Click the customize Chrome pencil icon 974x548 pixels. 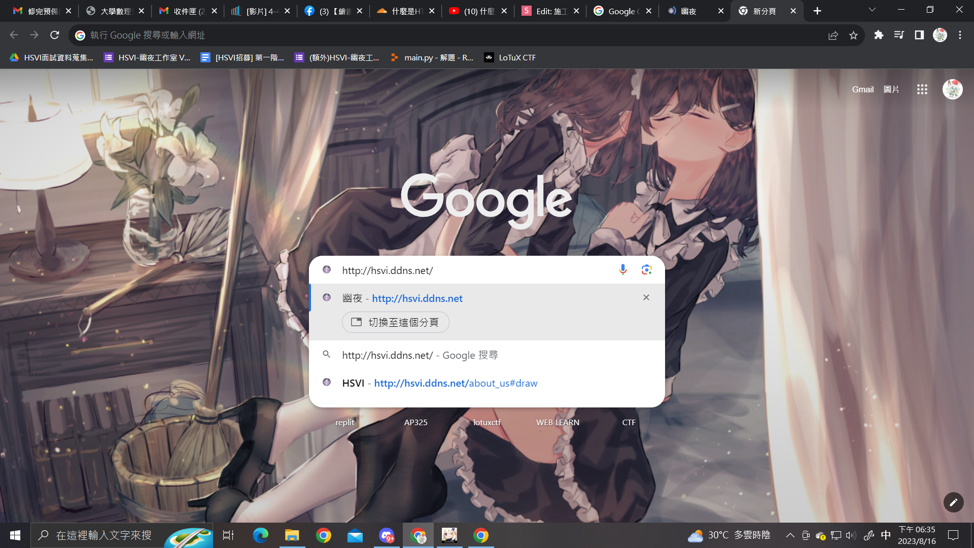[x=953, y=502]
